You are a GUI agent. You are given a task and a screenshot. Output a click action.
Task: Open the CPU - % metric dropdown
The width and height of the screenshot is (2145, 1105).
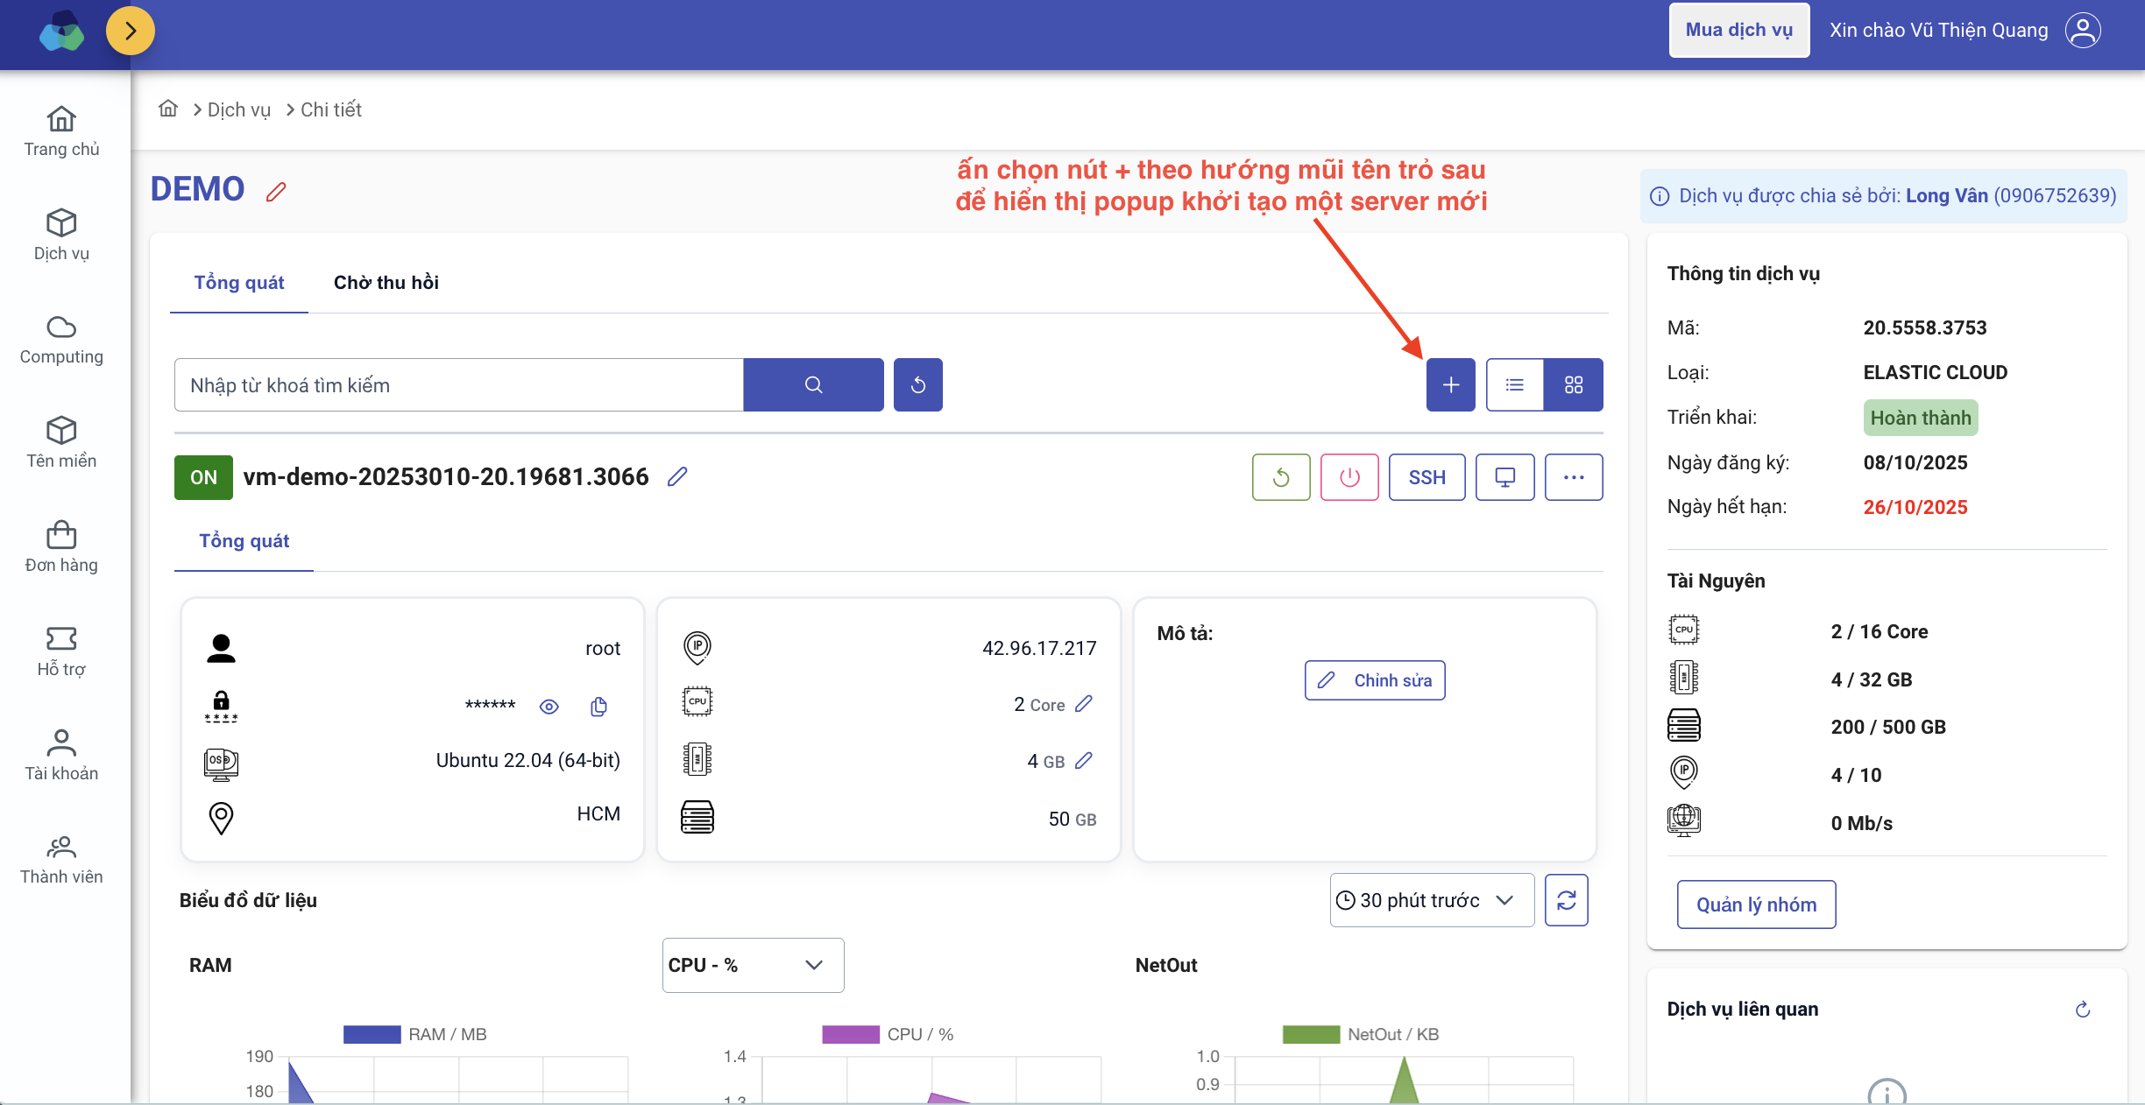(752, 965)
